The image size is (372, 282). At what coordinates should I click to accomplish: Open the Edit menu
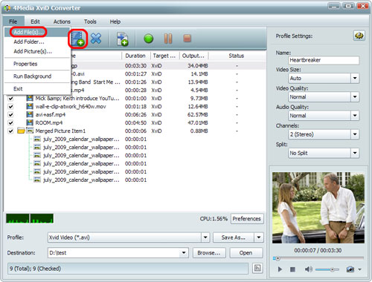(35, 22)
